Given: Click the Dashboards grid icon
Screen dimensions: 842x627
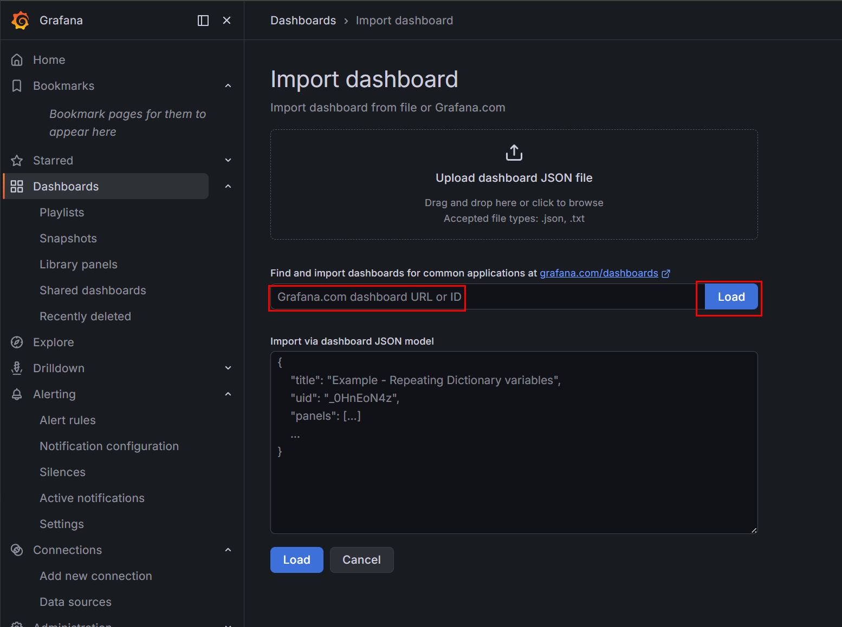Looking at the screenshot, I should point(17,187).
